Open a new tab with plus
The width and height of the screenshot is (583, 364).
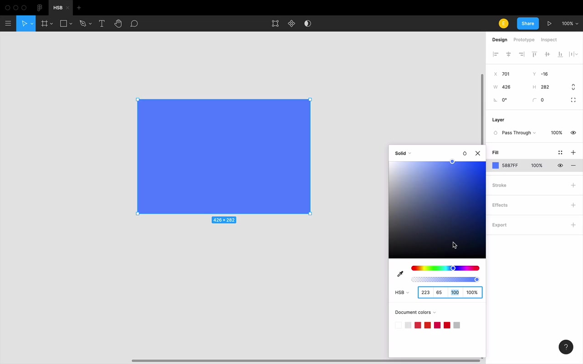click(79, 8)
